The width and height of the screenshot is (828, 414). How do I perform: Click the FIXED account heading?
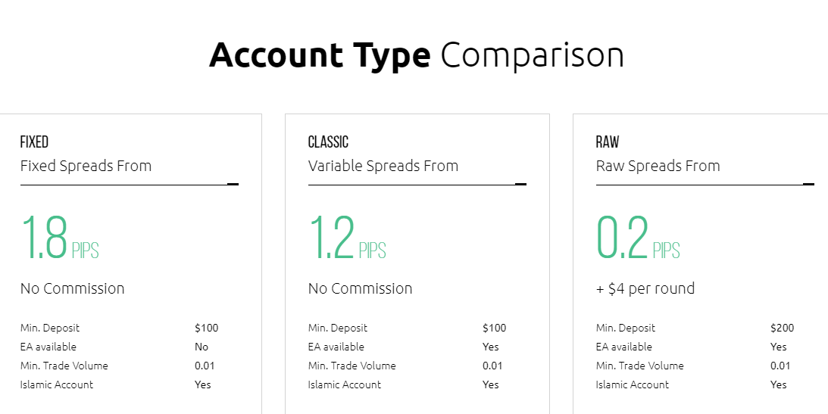(34, 142)
